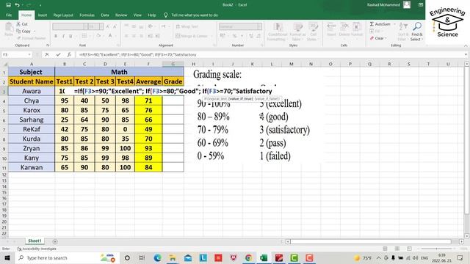The width and height of the screenshot is (470, 264).
Task: Click the Windows Start button
Action: (x=7, y=257)
